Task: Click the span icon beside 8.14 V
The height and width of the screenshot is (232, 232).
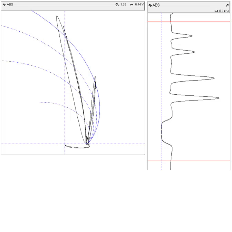Action: 216,11
